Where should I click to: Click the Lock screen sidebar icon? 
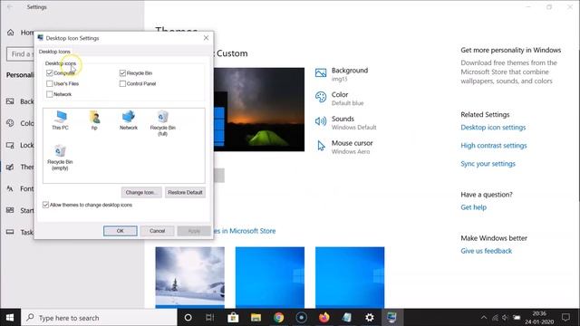tap(10, 145)
